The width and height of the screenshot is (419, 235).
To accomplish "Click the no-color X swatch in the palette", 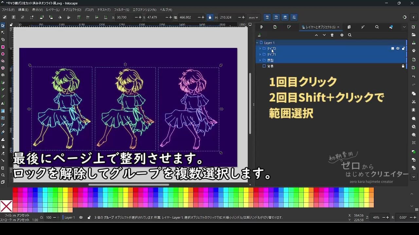I will click(6, 206).
